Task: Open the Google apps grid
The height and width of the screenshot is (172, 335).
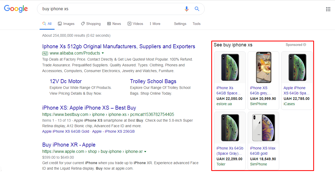Action: click(x=328, y=9)
